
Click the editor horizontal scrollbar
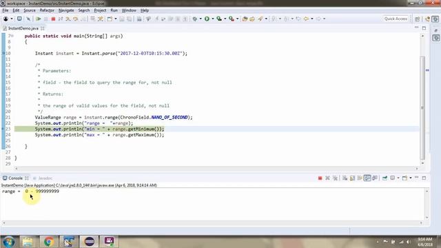click(x=216, y=168)
